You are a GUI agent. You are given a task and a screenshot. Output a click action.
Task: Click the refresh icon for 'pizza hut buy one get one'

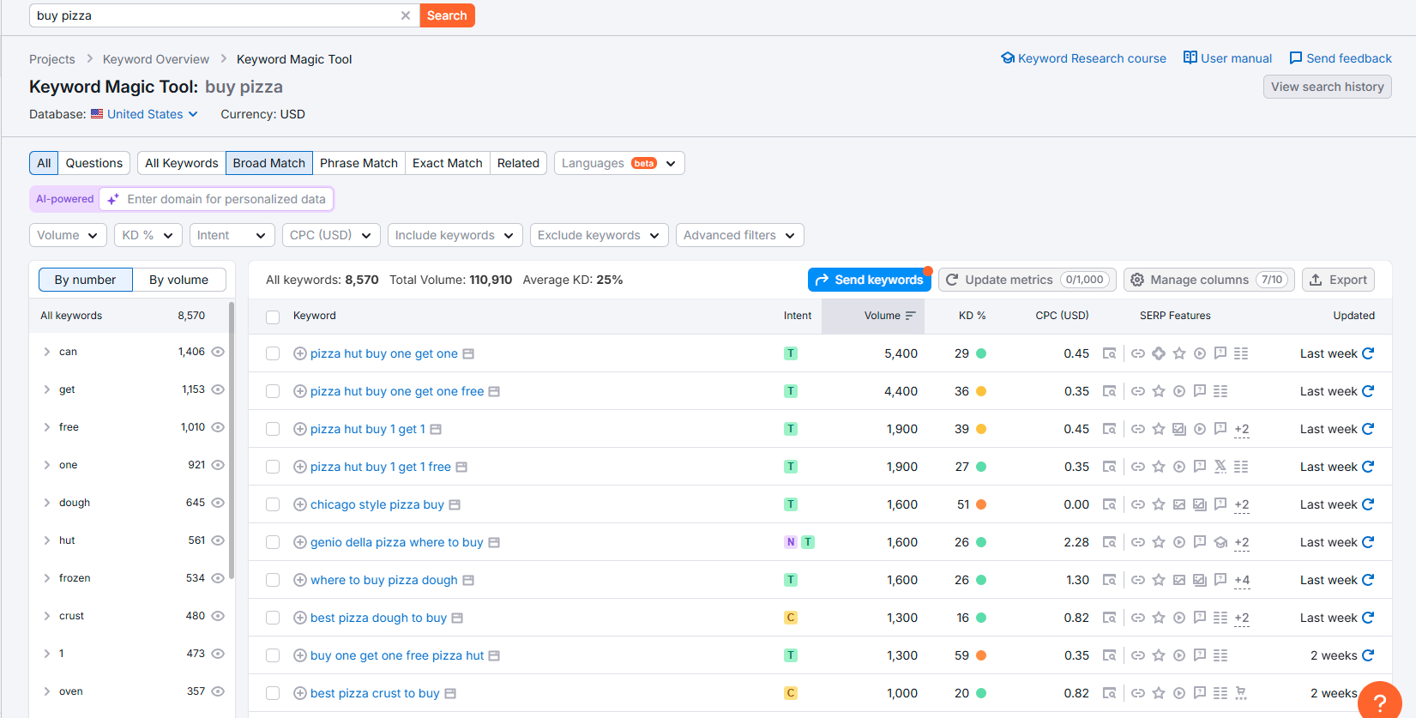click(x=1368, y=353)
